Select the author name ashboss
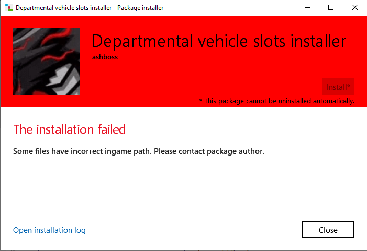This screenshot has width=367, height=251. tap(104, 57)
